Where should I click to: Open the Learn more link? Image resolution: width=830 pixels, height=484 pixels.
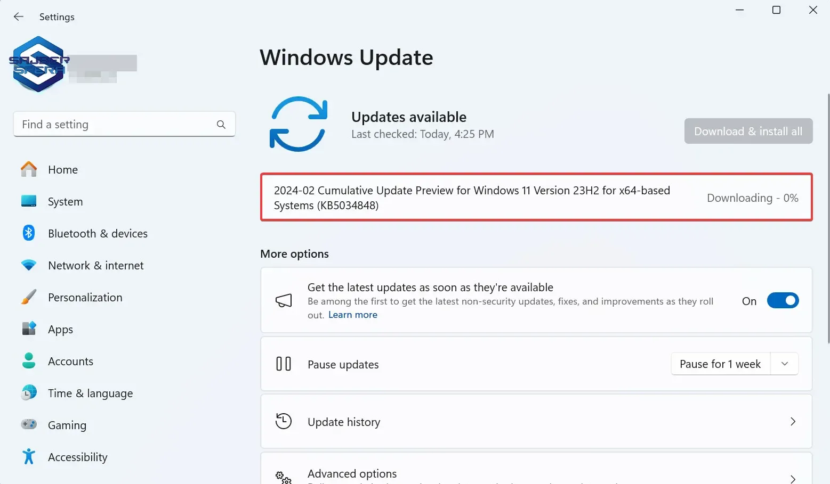(353, 315)
